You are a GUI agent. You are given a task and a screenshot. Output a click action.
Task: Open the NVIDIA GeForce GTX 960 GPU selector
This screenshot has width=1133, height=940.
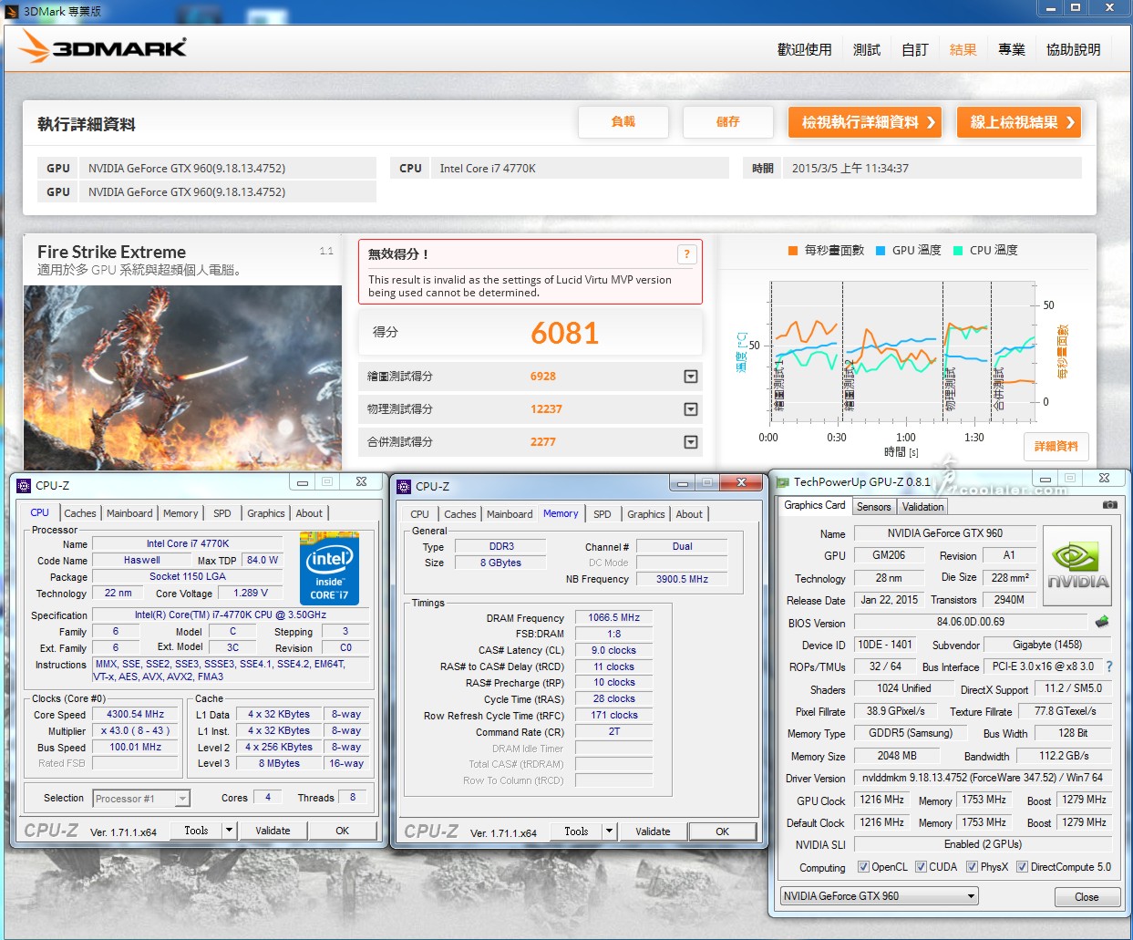click(x=880, y=896)
